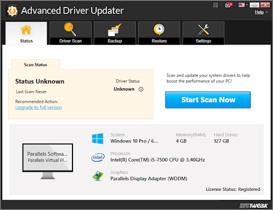Click the Driver Status info icon

coord(141,89)
